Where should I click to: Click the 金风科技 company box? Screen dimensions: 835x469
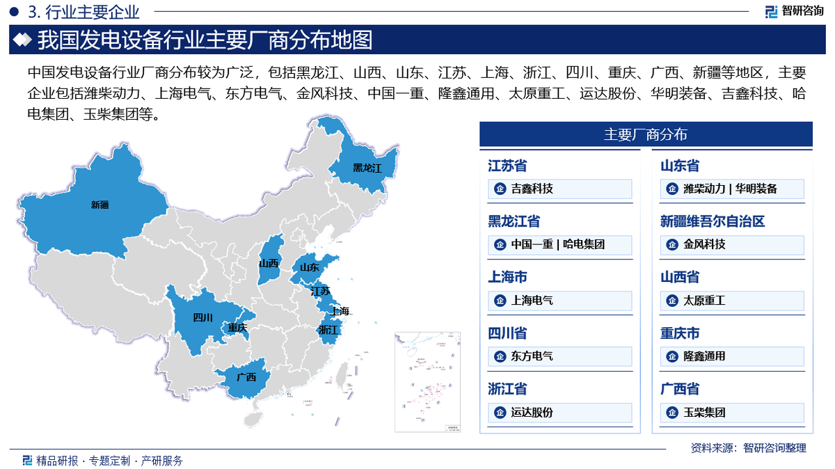[x=732, y=244]
